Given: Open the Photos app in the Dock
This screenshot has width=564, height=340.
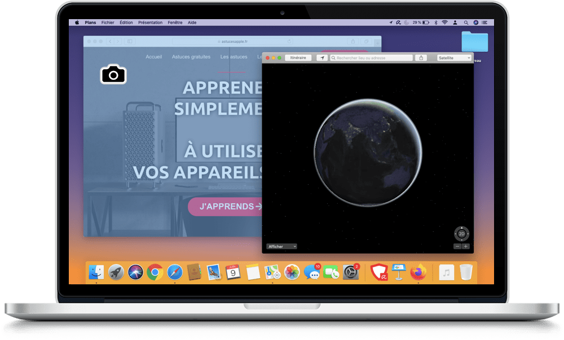Looking at the screenshot, I should [292, 272].
